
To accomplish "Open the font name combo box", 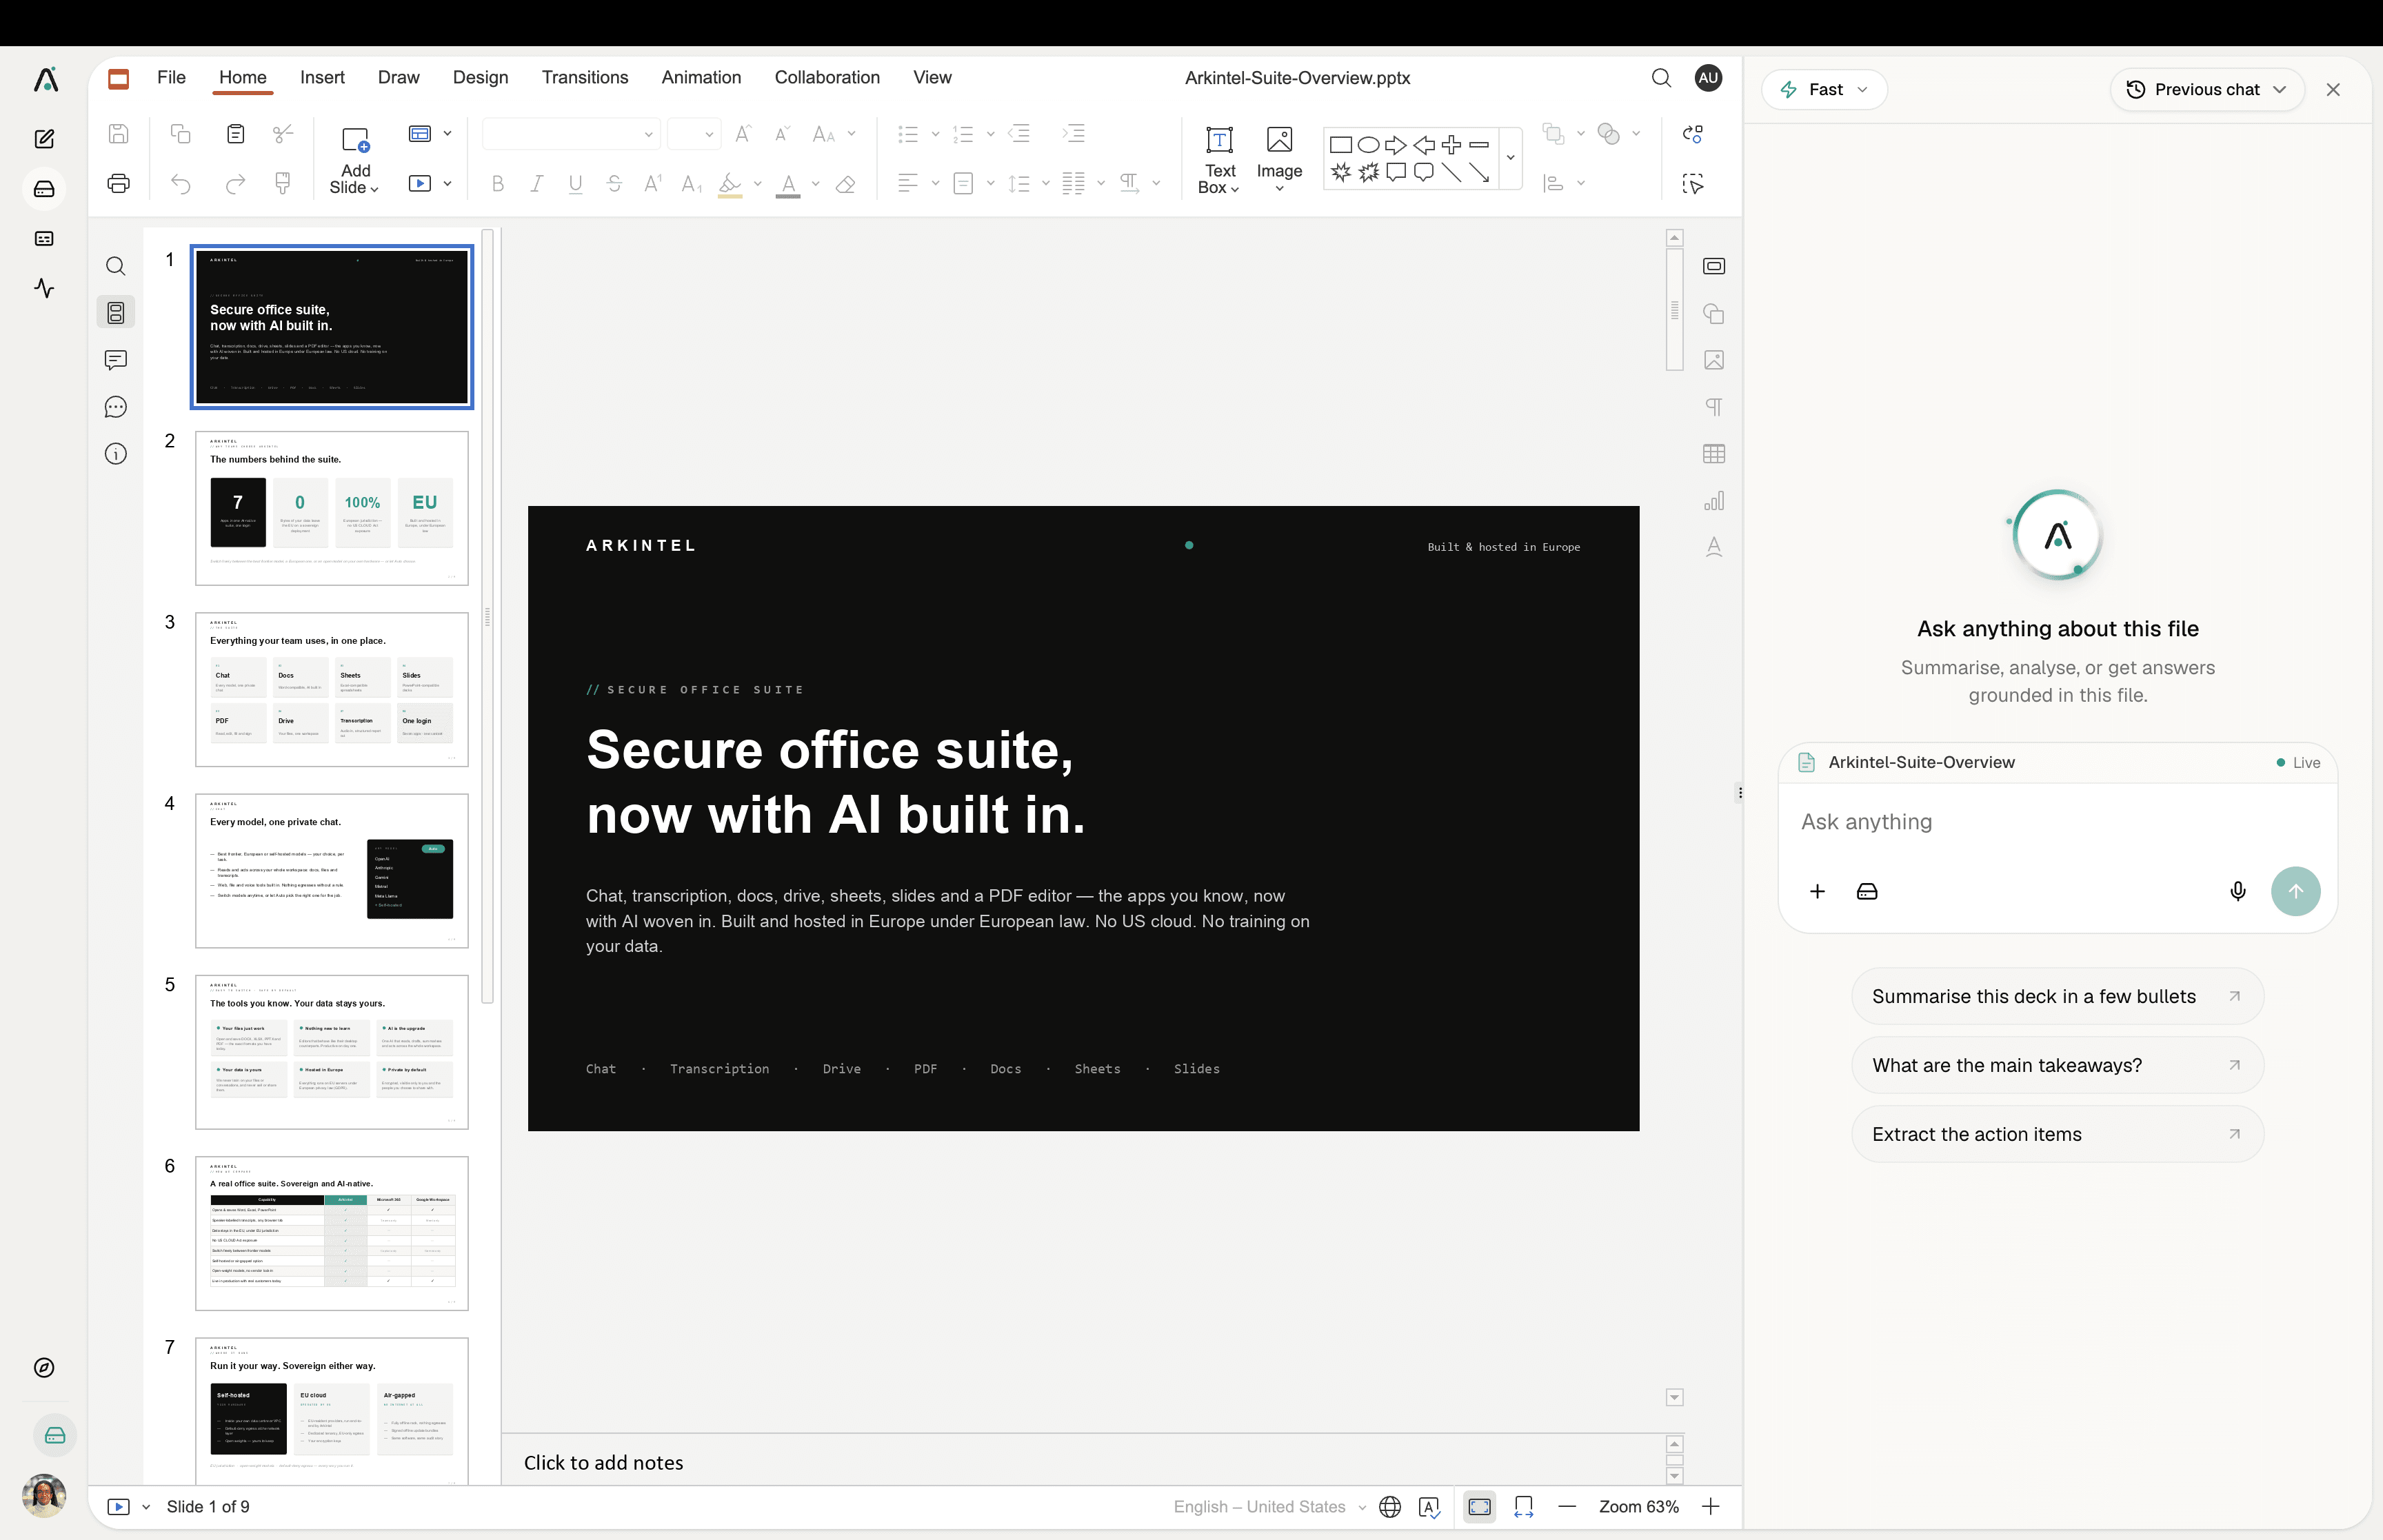I will [x=570, y=134].
